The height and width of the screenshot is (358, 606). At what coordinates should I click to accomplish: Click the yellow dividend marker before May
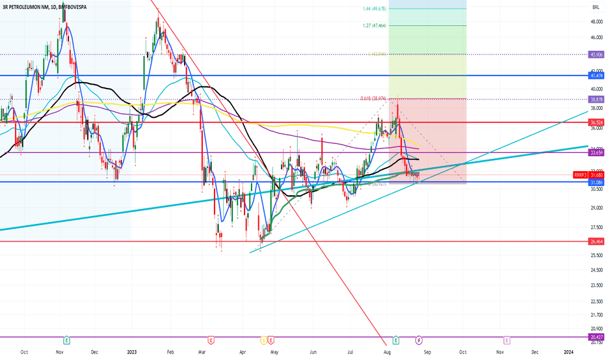pyautogui.click(x=263, y=340)
